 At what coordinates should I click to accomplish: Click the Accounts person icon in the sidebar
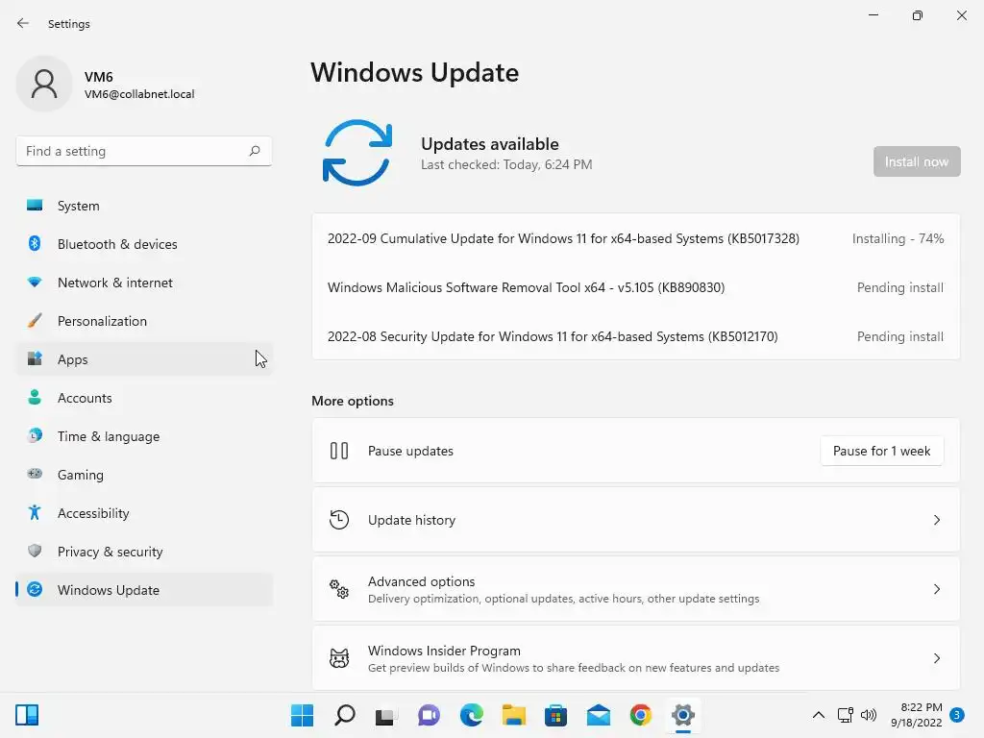point(35,397)
